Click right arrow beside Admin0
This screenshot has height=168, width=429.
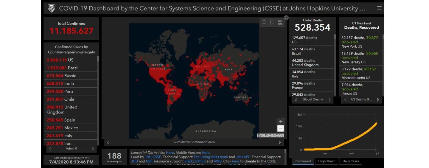pos(93,149)
